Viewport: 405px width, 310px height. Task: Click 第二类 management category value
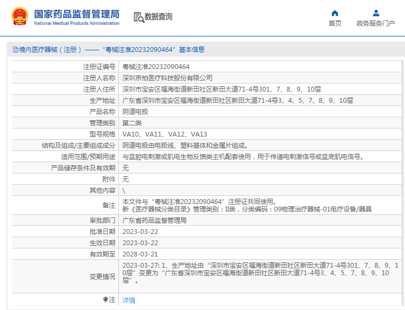(132, 123)
